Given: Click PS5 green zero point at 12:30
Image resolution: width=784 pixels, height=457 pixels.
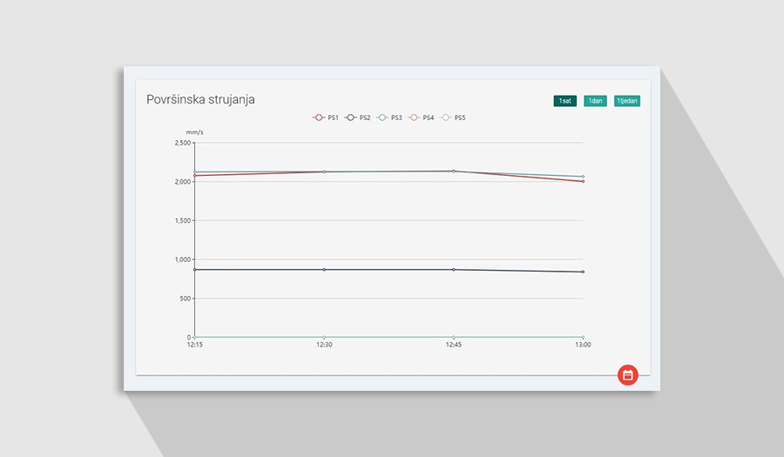Looking at the screenshot, I should (x=324, y=337).
